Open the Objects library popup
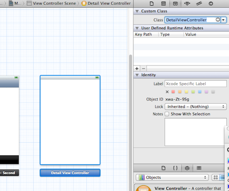This screenshot has width=229, height=191. tap(172, 177)
